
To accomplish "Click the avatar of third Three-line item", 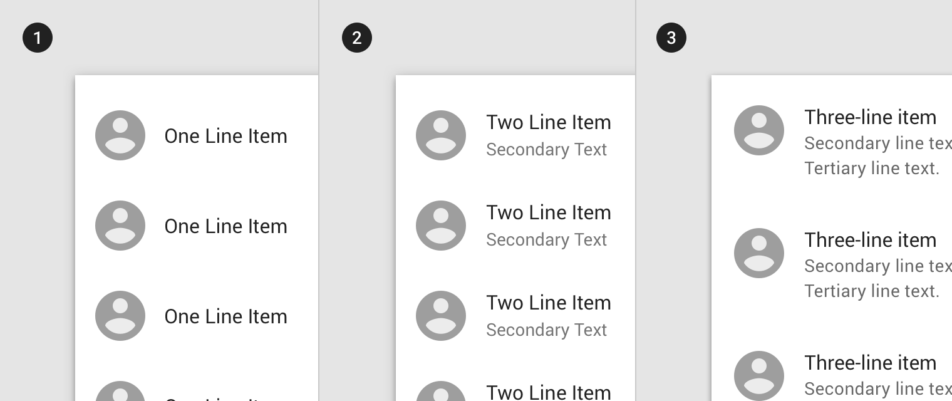I will 759,376.
